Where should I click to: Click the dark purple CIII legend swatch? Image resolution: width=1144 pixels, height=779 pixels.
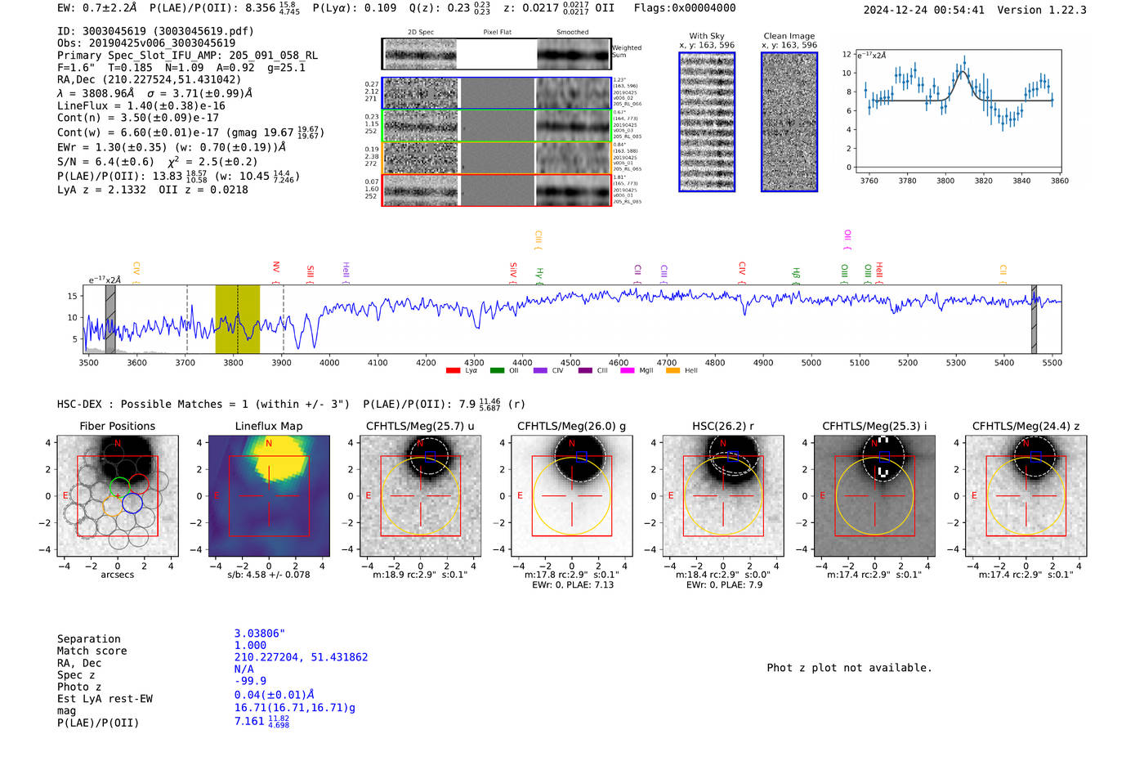coord(585,371)
